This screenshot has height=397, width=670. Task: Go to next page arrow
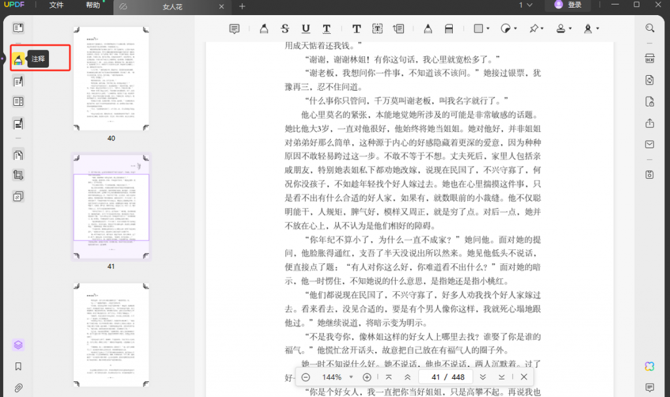click(x=482, y=377)
